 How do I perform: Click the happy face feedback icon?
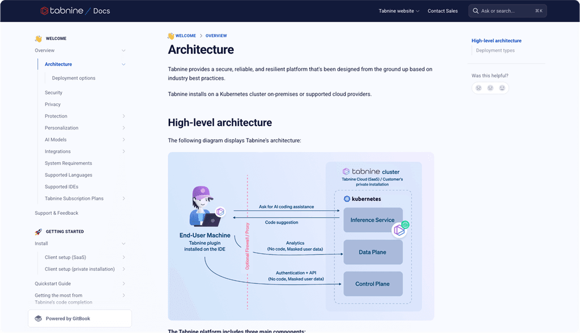point(501,88)
